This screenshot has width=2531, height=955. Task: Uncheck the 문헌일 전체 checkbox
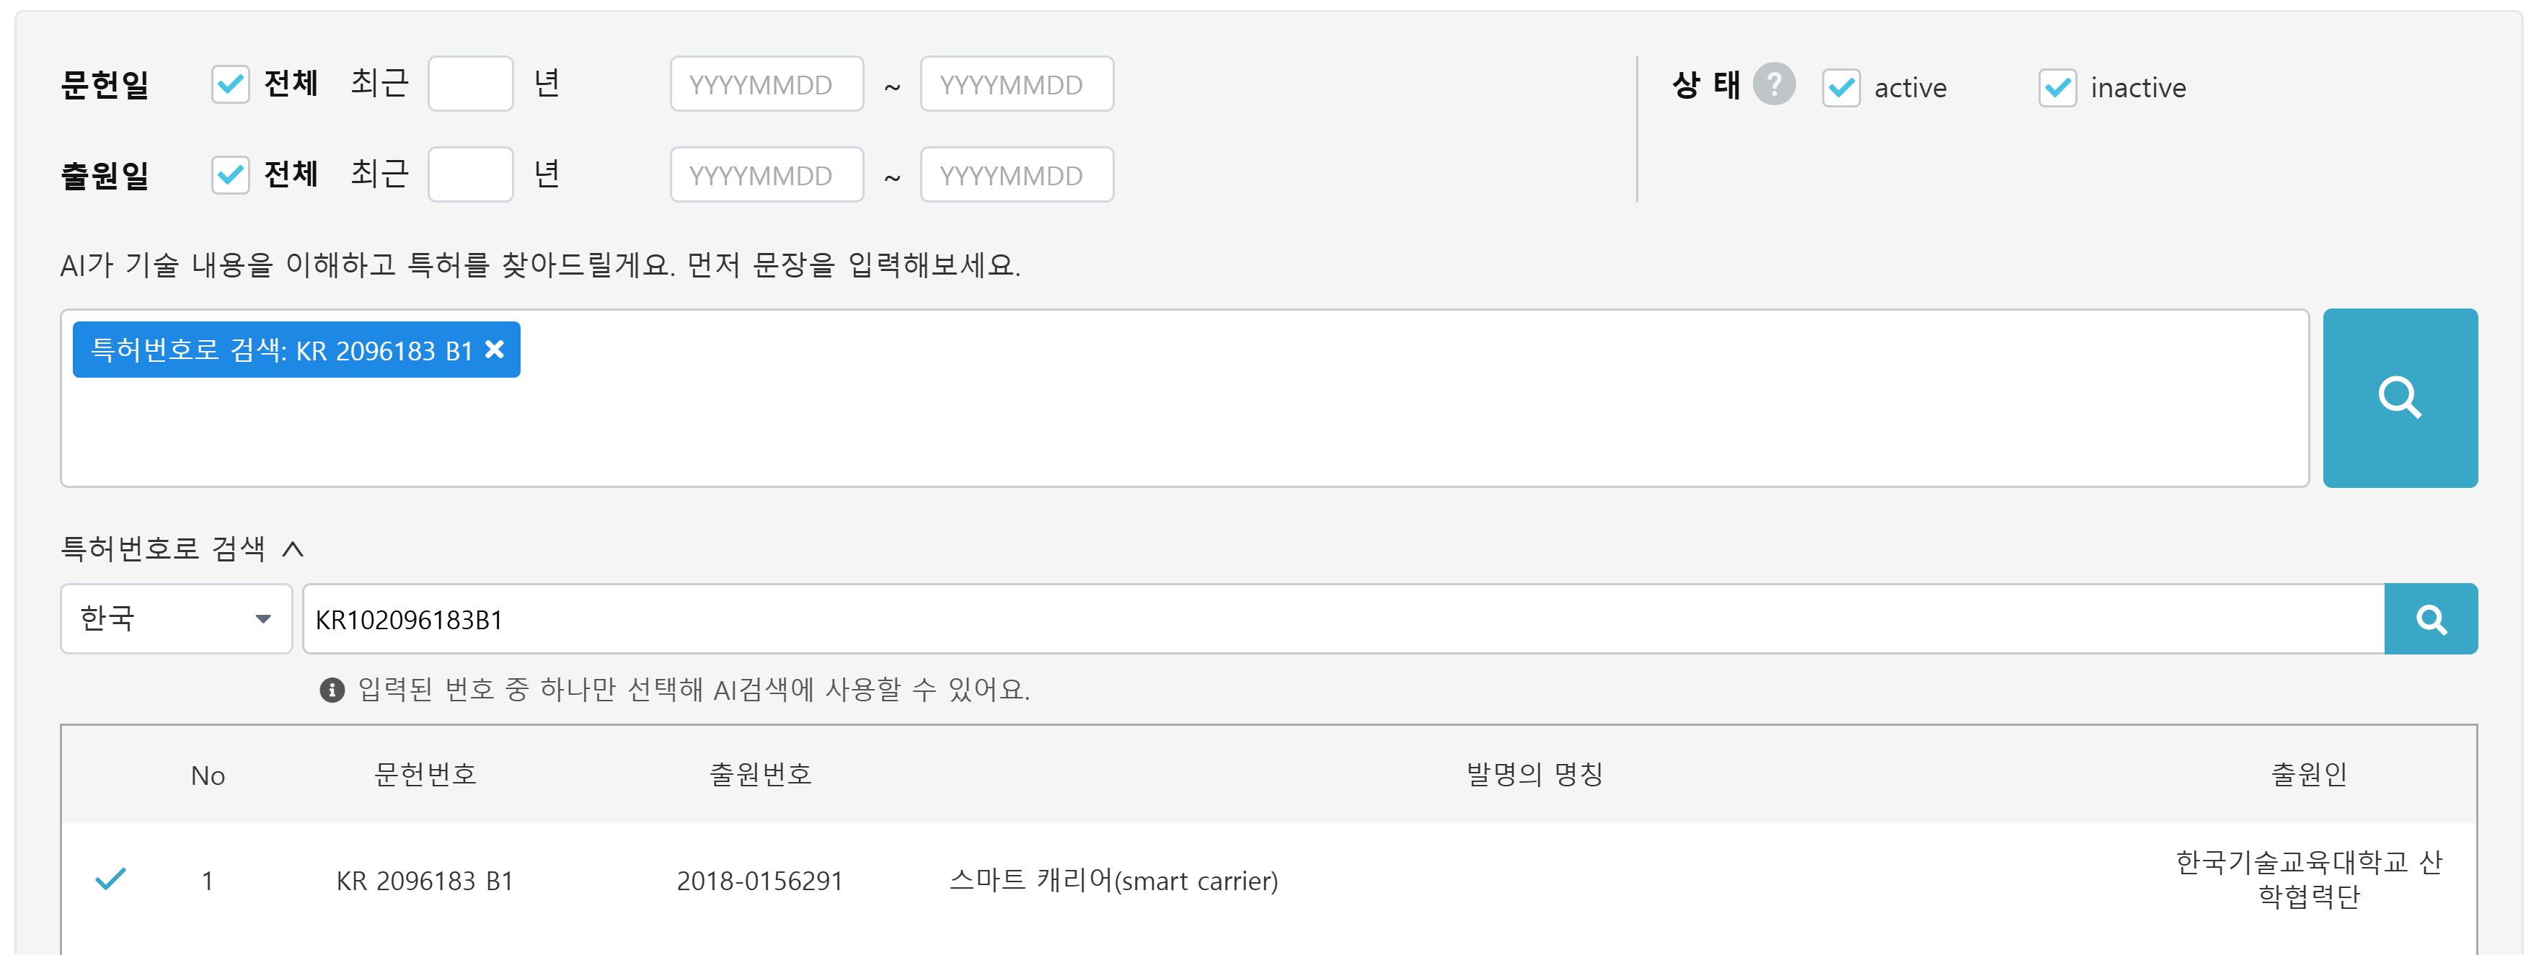(231, 84)
